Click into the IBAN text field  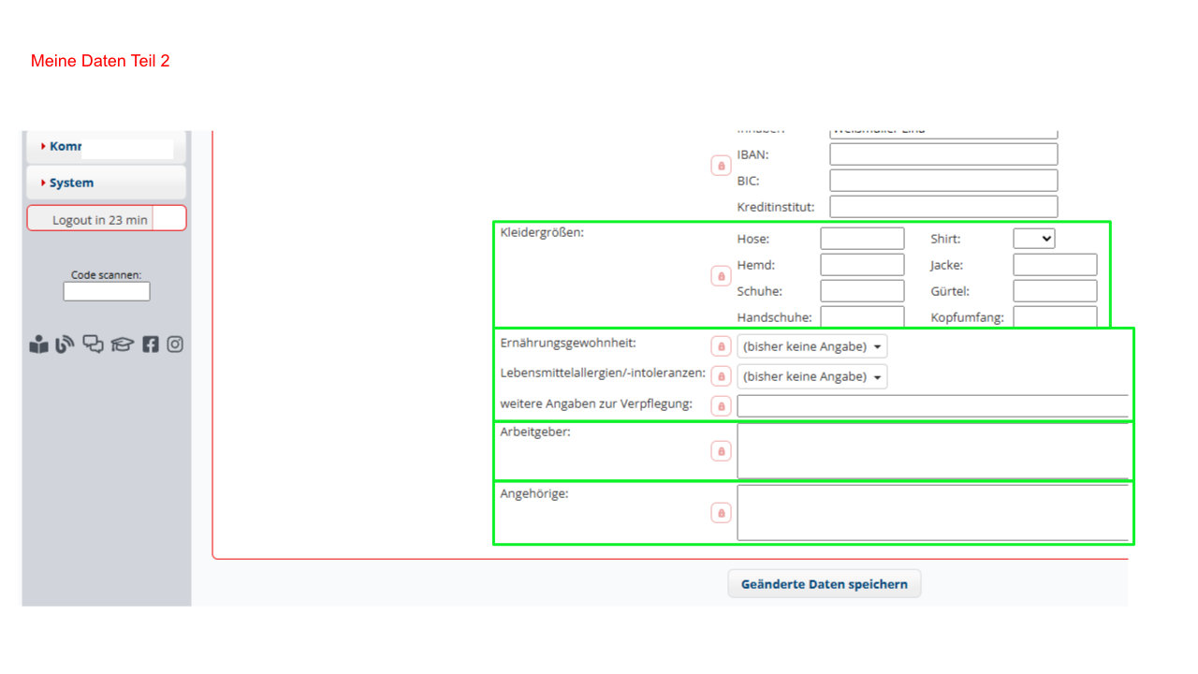[x=942, y=154]
